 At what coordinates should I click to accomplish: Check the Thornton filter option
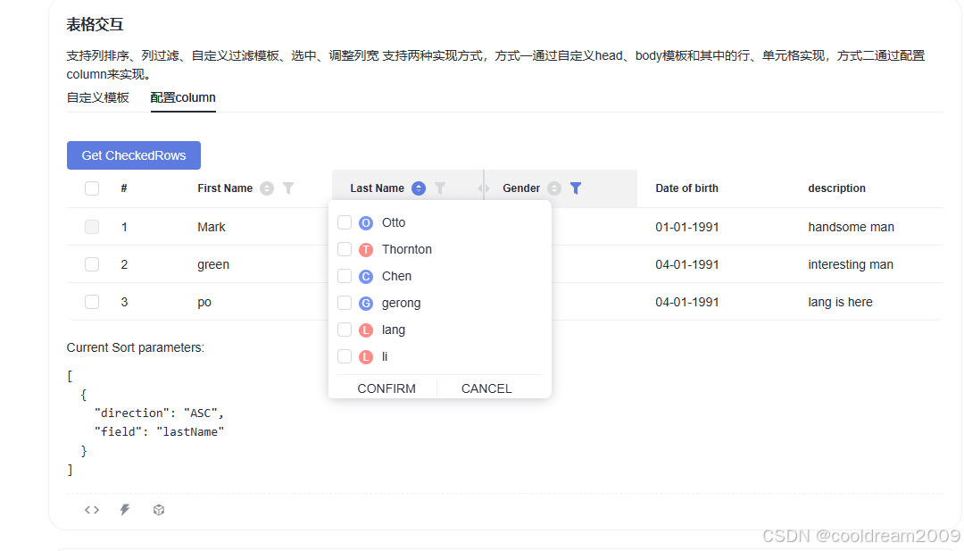[344, 248]
